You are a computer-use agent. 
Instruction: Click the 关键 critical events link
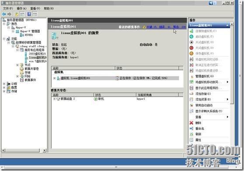tap(152, 27)
